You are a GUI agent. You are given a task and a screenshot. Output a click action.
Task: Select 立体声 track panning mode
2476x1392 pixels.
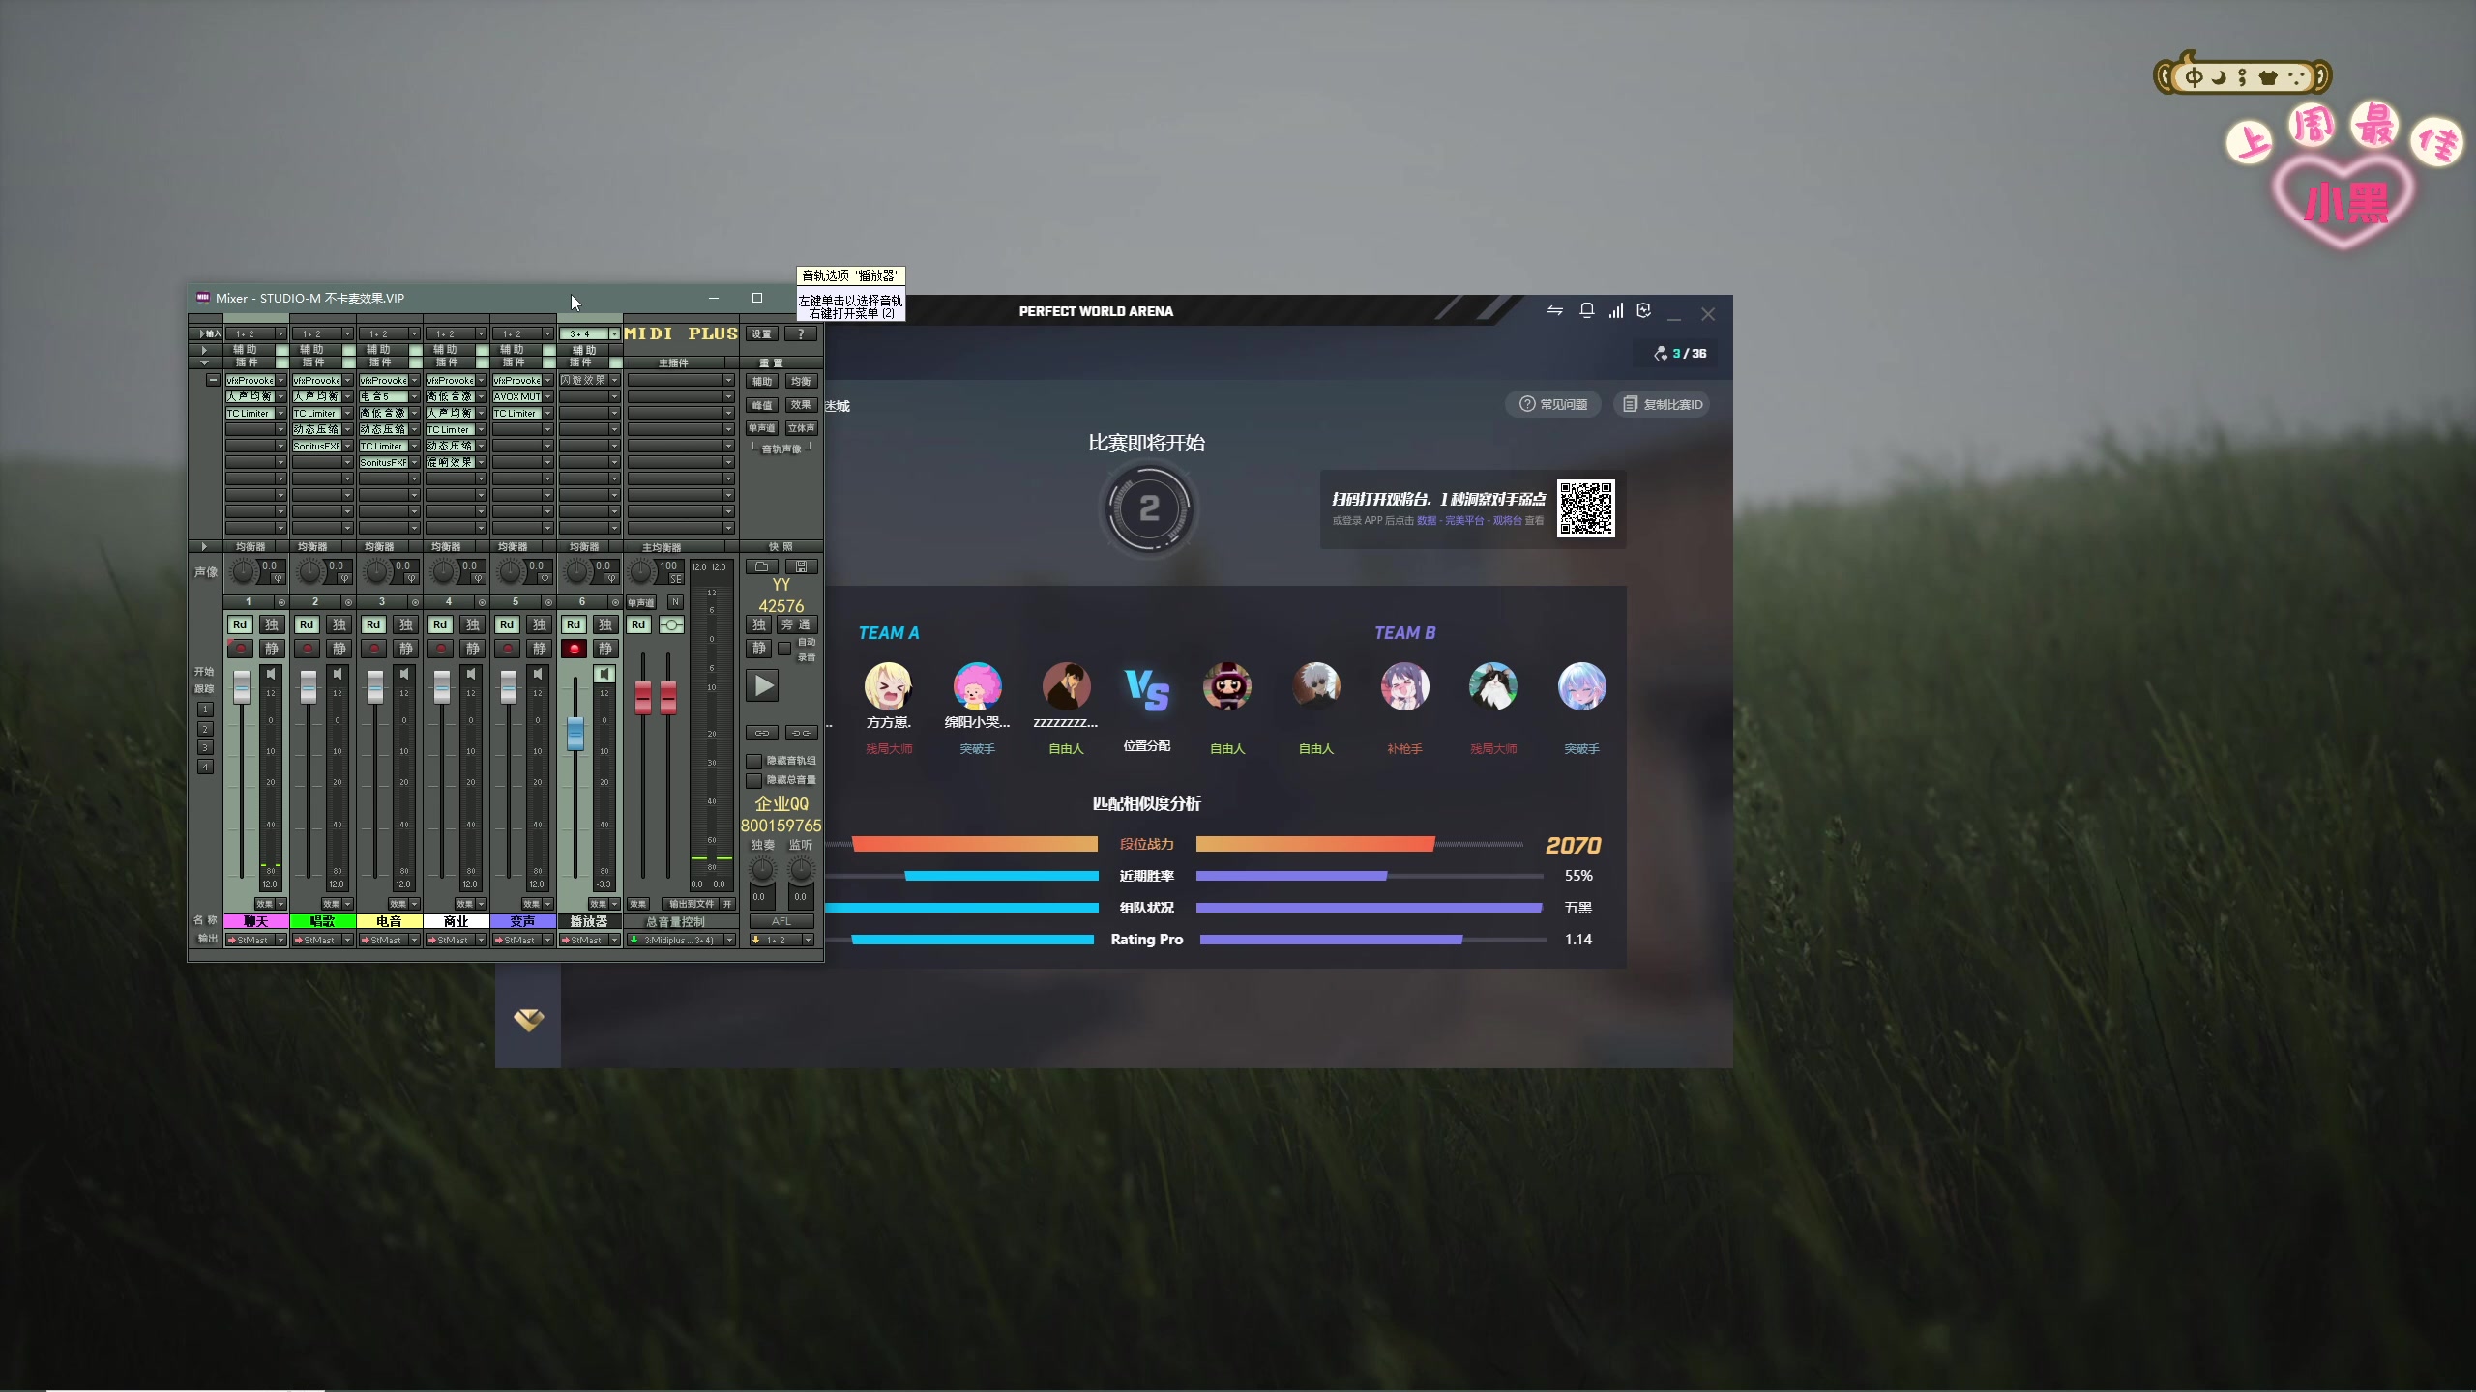point(801,428)
